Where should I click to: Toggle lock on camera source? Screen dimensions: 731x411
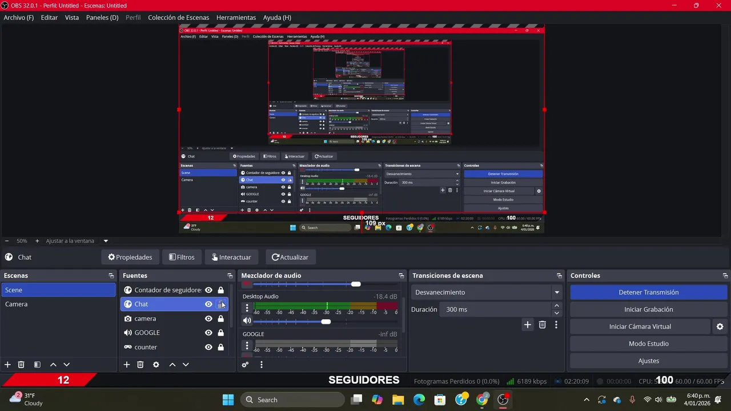click(220, 319)
